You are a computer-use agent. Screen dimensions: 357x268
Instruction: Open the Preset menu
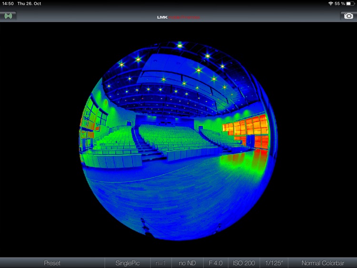52,263
